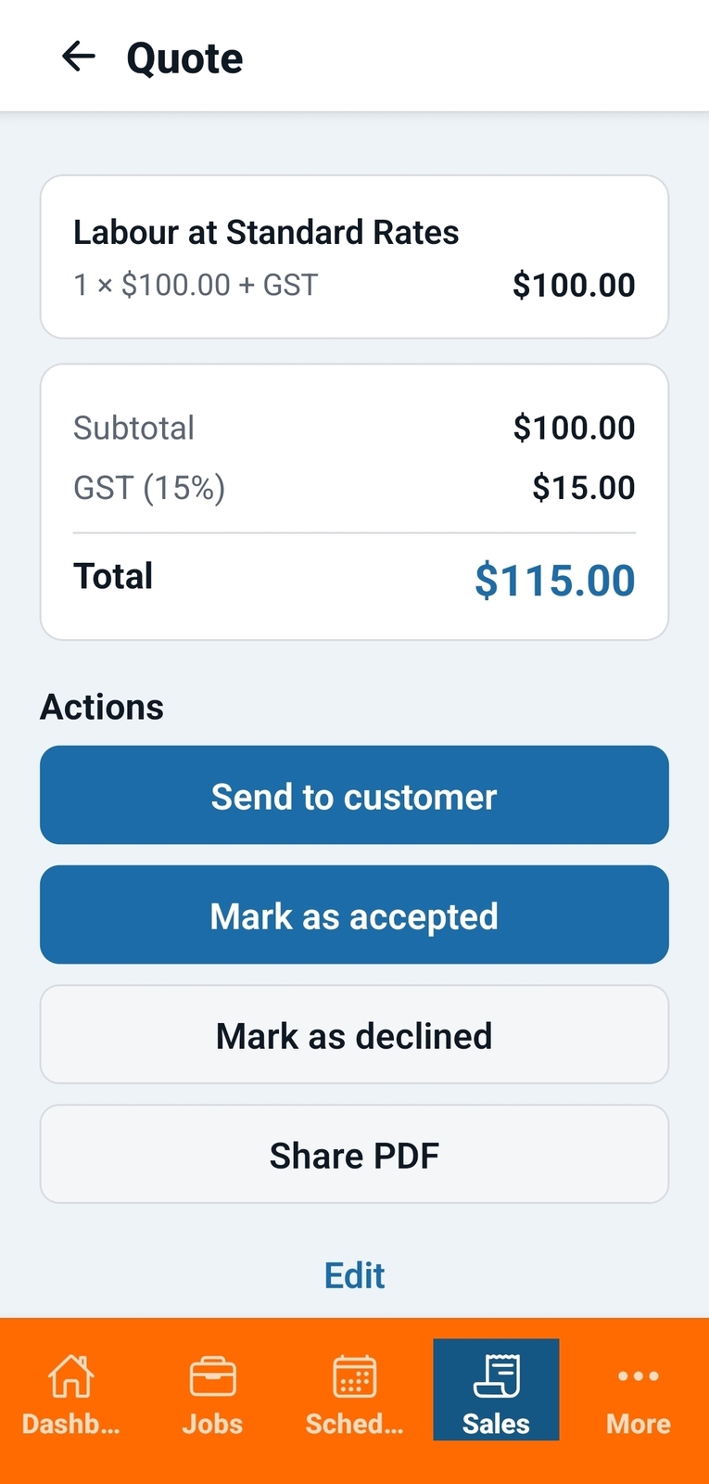This screenshot has width=709, height=1484.
Task: Click the Edit link
Action: click(x=354, y=1275)
